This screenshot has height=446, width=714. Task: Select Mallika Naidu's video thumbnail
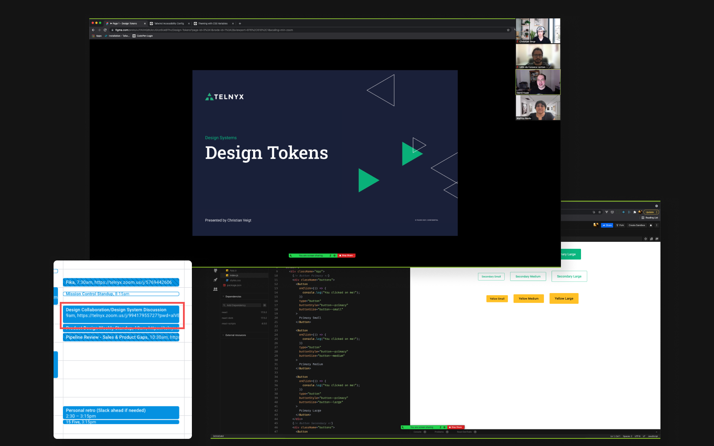538,107
